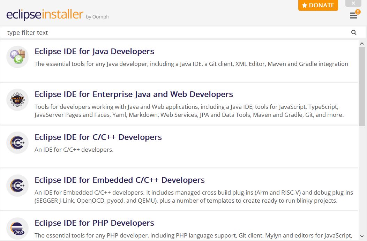Click the search magnifier icon
Viewport: 367px width, 241px height.
(354, 32)
